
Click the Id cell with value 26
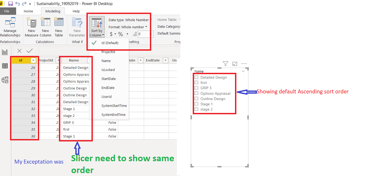tap(24, 68)
